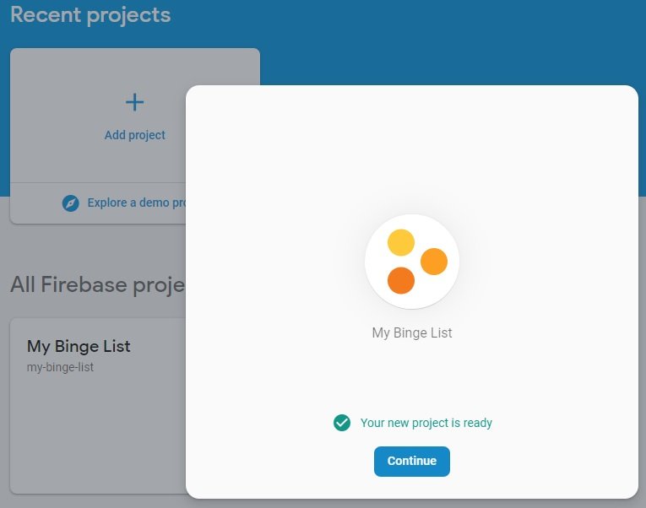Click "Your new project is ready" message
The width and height of the screenshot is (646, 508).
426,423
